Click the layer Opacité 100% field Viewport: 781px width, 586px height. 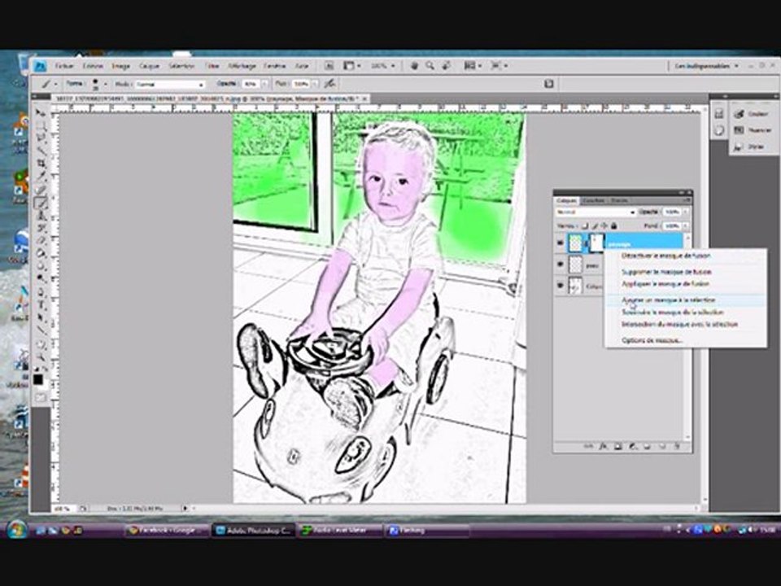point(672,212)
